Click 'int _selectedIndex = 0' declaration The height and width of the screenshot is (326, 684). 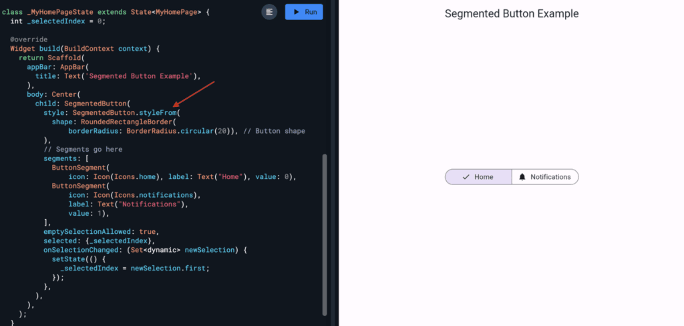pyautogui.click(x=58, y=21)
